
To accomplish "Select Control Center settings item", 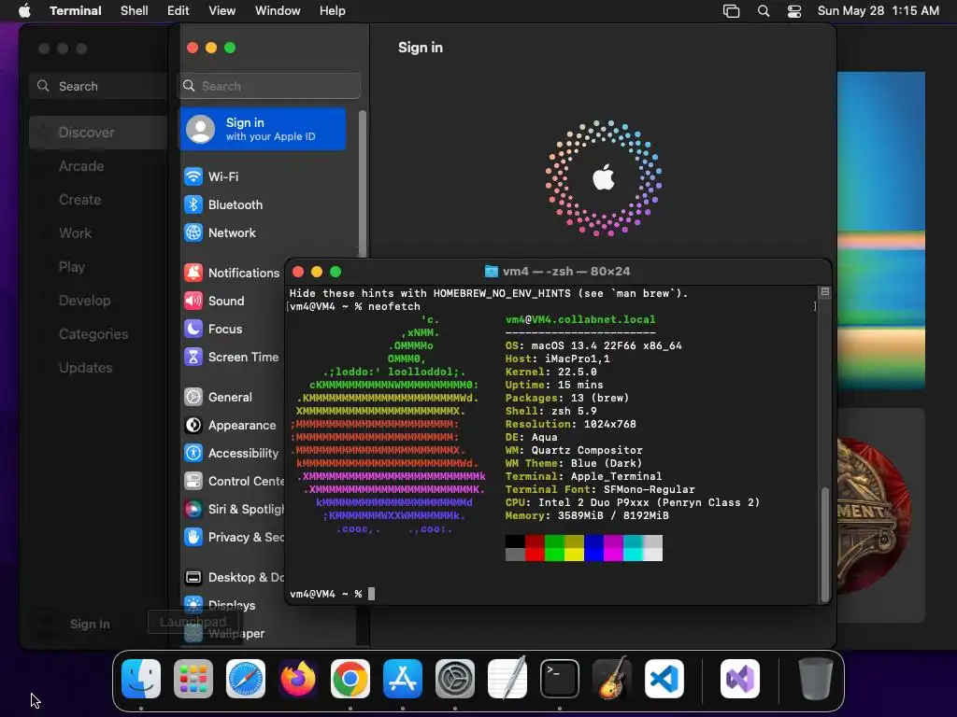I will click(x=233, y=481).
